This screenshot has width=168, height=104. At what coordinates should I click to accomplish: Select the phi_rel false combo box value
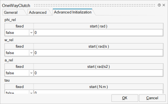pyautogui.click(x=17, y=33)
